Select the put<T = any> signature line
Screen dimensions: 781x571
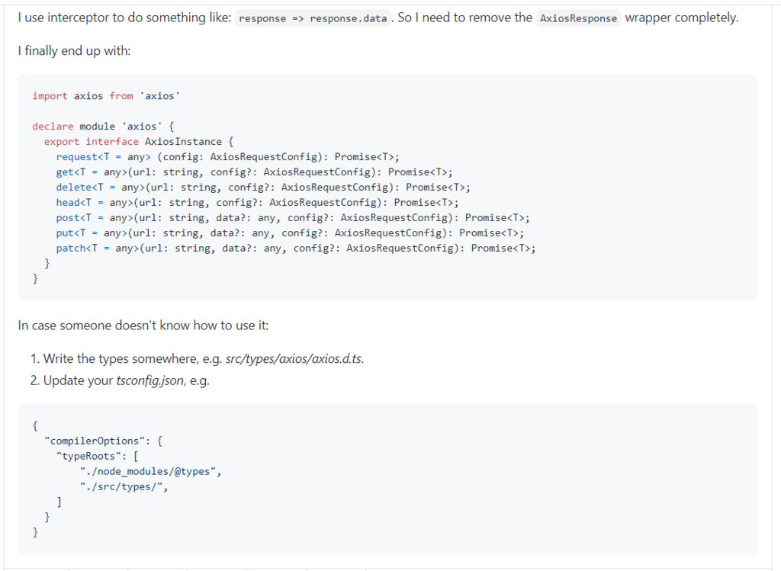click(x=290, y=233)
